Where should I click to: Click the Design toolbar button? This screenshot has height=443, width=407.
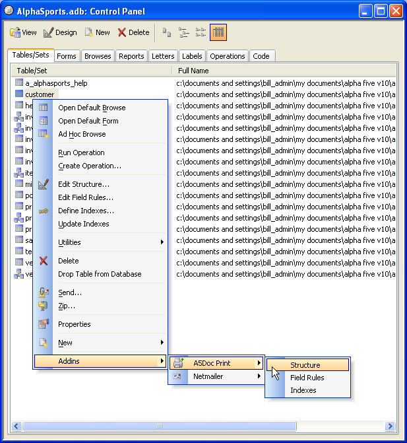(60, 32)
